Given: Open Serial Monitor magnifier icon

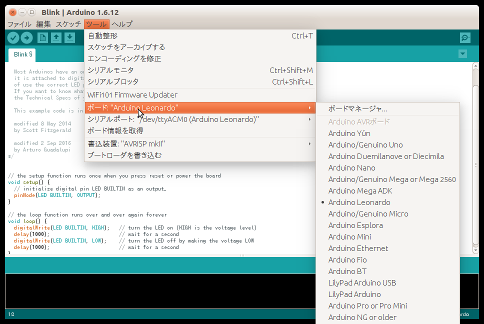Looking at the screenshot, I should (465, 37).
